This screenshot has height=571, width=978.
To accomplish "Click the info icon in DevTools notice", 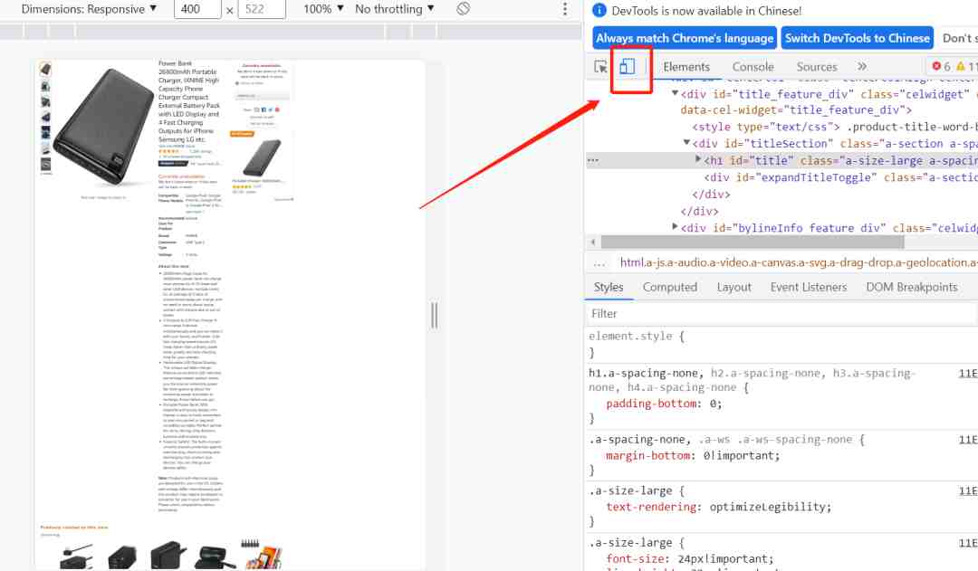I will pos(599,10).
